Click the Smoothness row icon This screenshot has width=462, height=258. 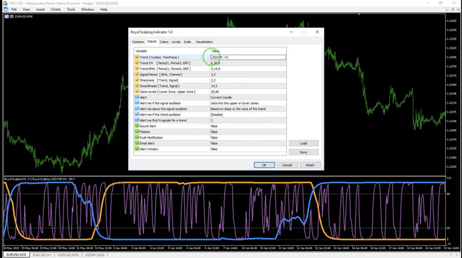pyautogui.click(x=137, y=85)
